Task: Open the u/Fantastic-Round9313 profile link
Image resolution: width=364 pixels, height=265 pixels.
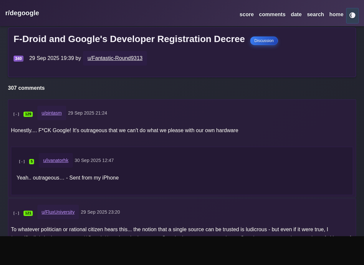Action: [115, 58]
